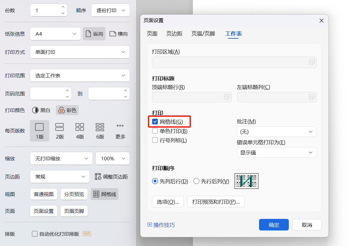Open the 错误单元格打印为 dropdown
The width and height of the screenshot is (351, 246).
(x=277, y=152)
